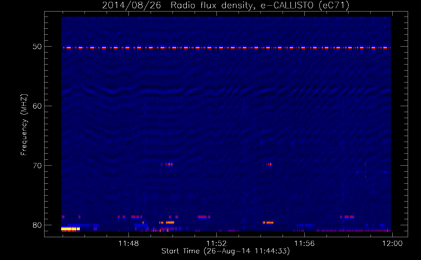The image size is (421, 260).
Task: Click the 'Start Time (26-Aug-14 11:44:33)' label
Action: 226,251
